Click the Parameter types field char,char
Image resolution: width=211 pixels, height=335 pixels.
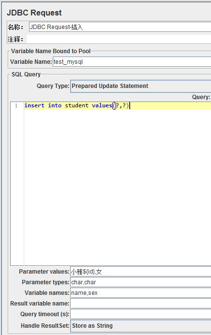(x=141, y=282)
